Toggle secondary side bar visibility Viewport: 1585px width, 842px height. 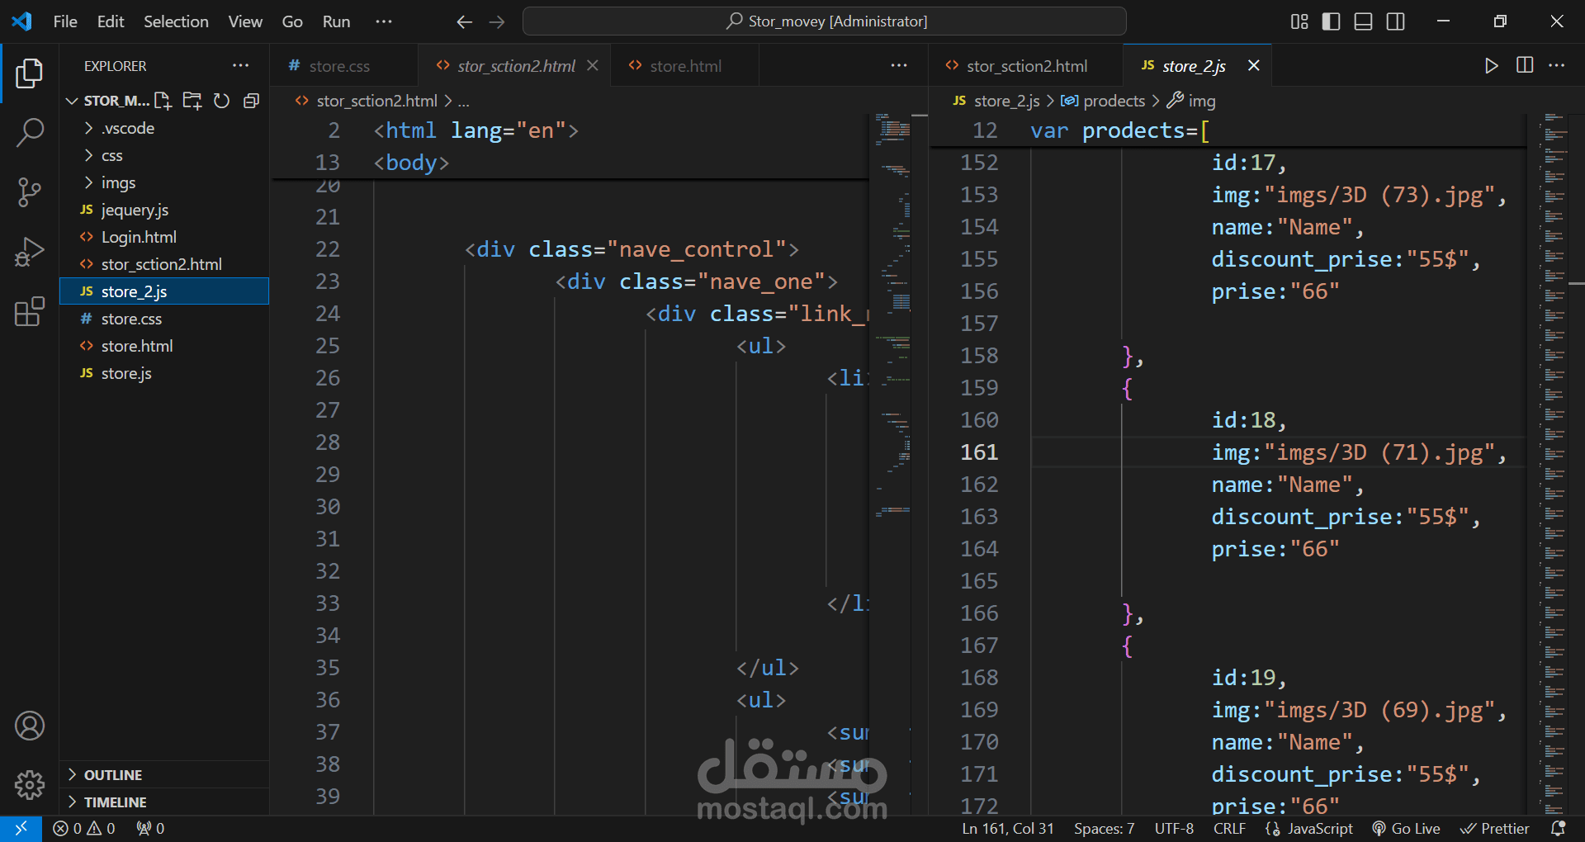point(1396,21)
